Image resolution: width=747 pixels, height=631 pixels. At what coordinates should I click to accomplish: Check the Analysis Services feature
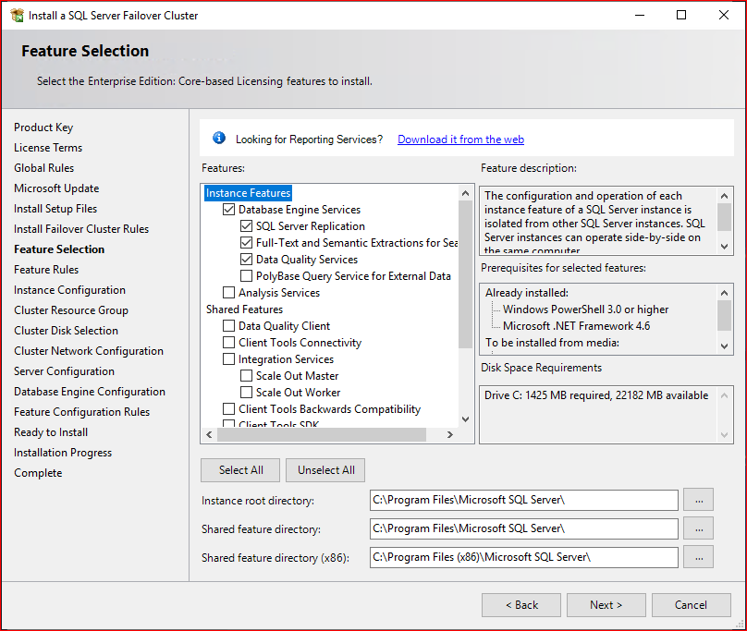(228, 292)
